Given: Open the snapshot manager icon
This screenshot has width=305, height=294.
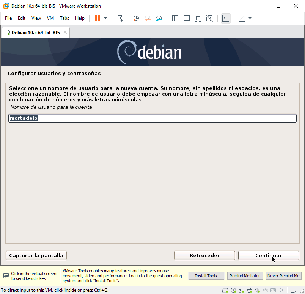Looking at the screenshot, I should point(159,18).
